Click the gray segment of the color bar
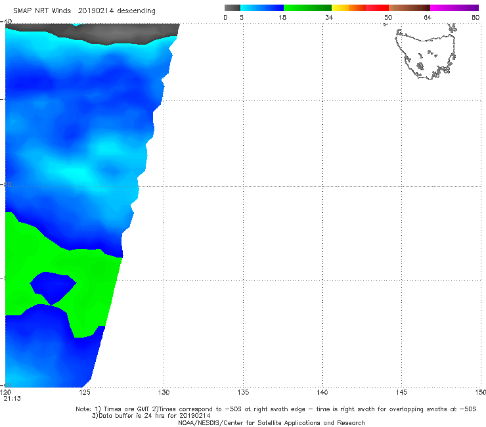Image resolution: width=486 pixels, height=427 pixels. pos(232,8)
